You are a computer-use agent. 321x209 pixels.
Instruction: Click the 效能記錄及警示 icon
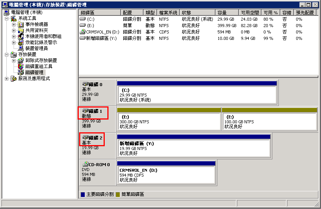coord(21,42)
